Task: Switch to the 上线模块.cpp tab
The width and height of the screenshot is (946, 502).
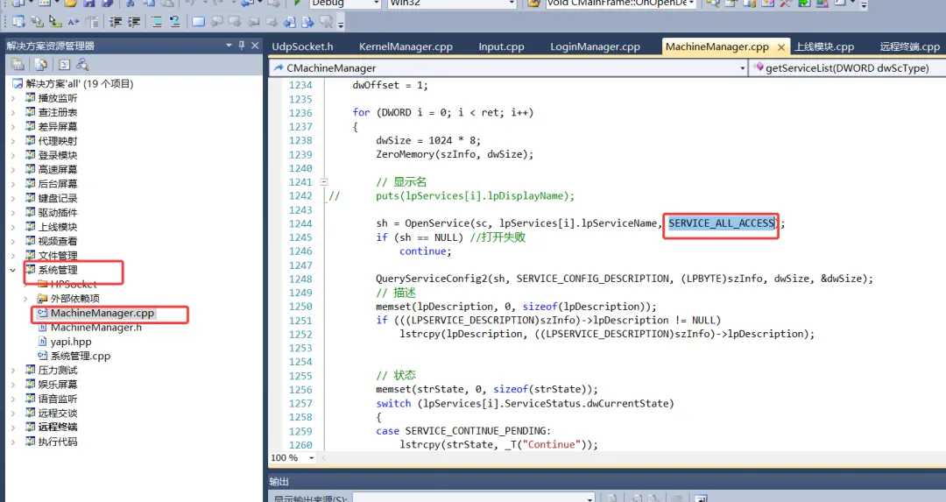Action: tap(824, 46)
